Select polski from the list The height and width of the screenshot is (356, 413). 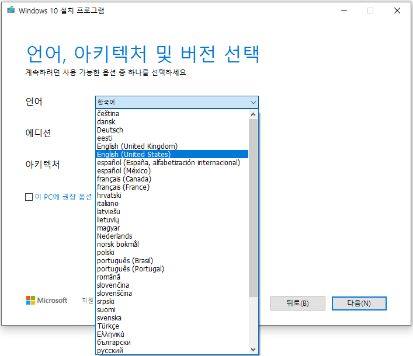pyautogui.click(x=172, y=252)
